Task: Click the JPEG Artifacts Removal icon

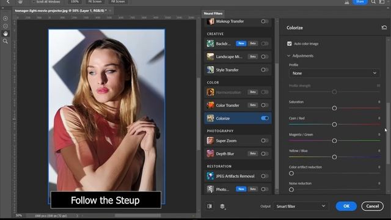Action: click(x=210, y=176)
